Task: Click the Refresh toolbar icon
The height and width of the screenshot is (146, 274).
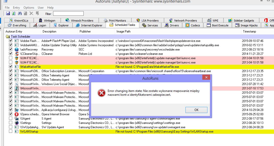Action: click(14, 13)
